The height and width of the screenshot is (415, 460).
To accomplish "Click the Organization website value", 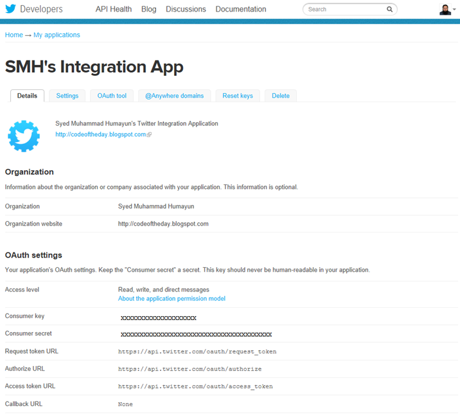I will pyautogui.click(x=163, y=224).
